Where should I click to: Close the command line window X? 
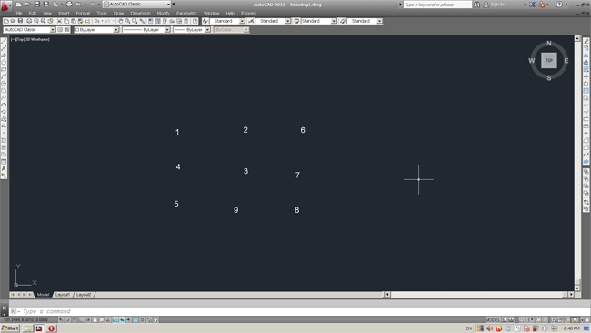pos(5,308)
